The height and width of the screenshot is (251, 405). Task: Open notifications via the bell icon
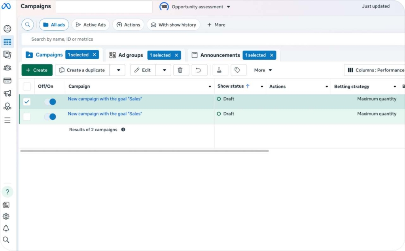(x=8, y=228)
